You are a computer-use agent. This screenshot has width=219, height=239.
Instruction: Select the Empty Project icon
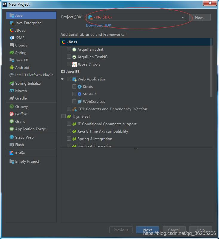[12, 161]
